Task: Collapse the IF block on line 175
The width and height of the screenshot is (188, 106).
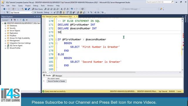Action: [56, 39]
